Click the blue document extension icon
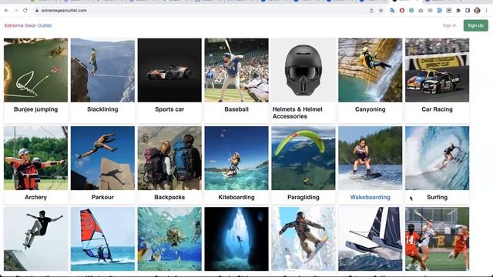The image size is (493, 277). click(439, 10)
